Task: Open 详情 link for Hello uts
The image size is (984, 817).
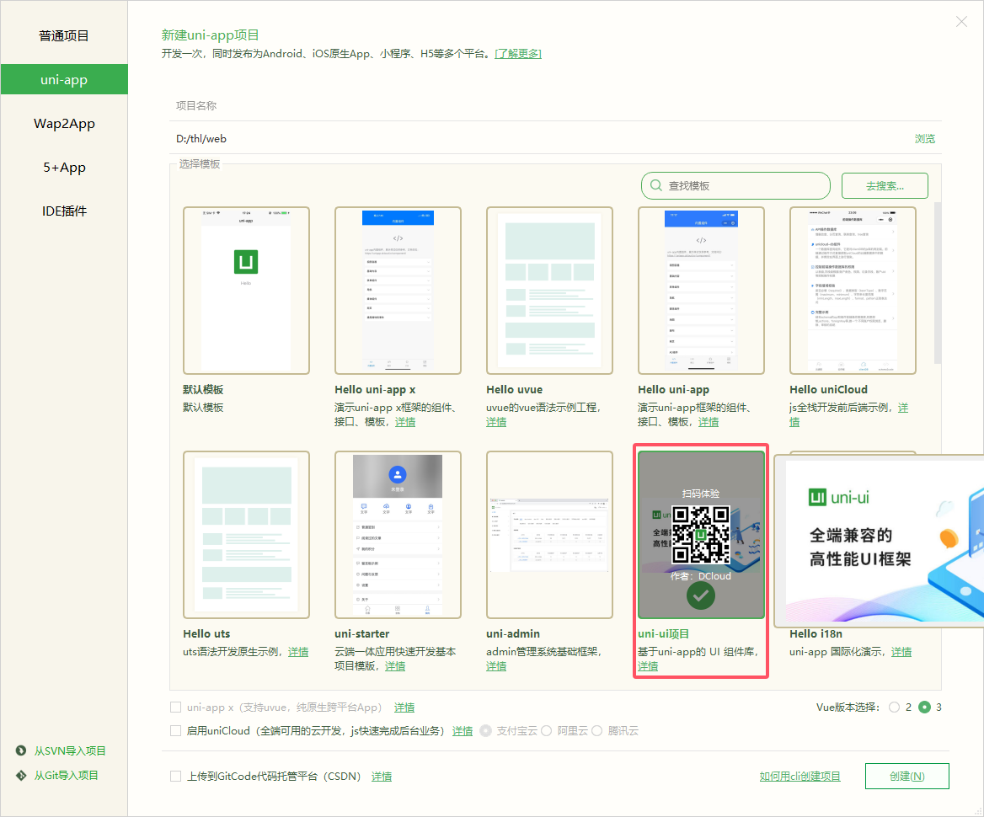Action: [x=298, y=652]
